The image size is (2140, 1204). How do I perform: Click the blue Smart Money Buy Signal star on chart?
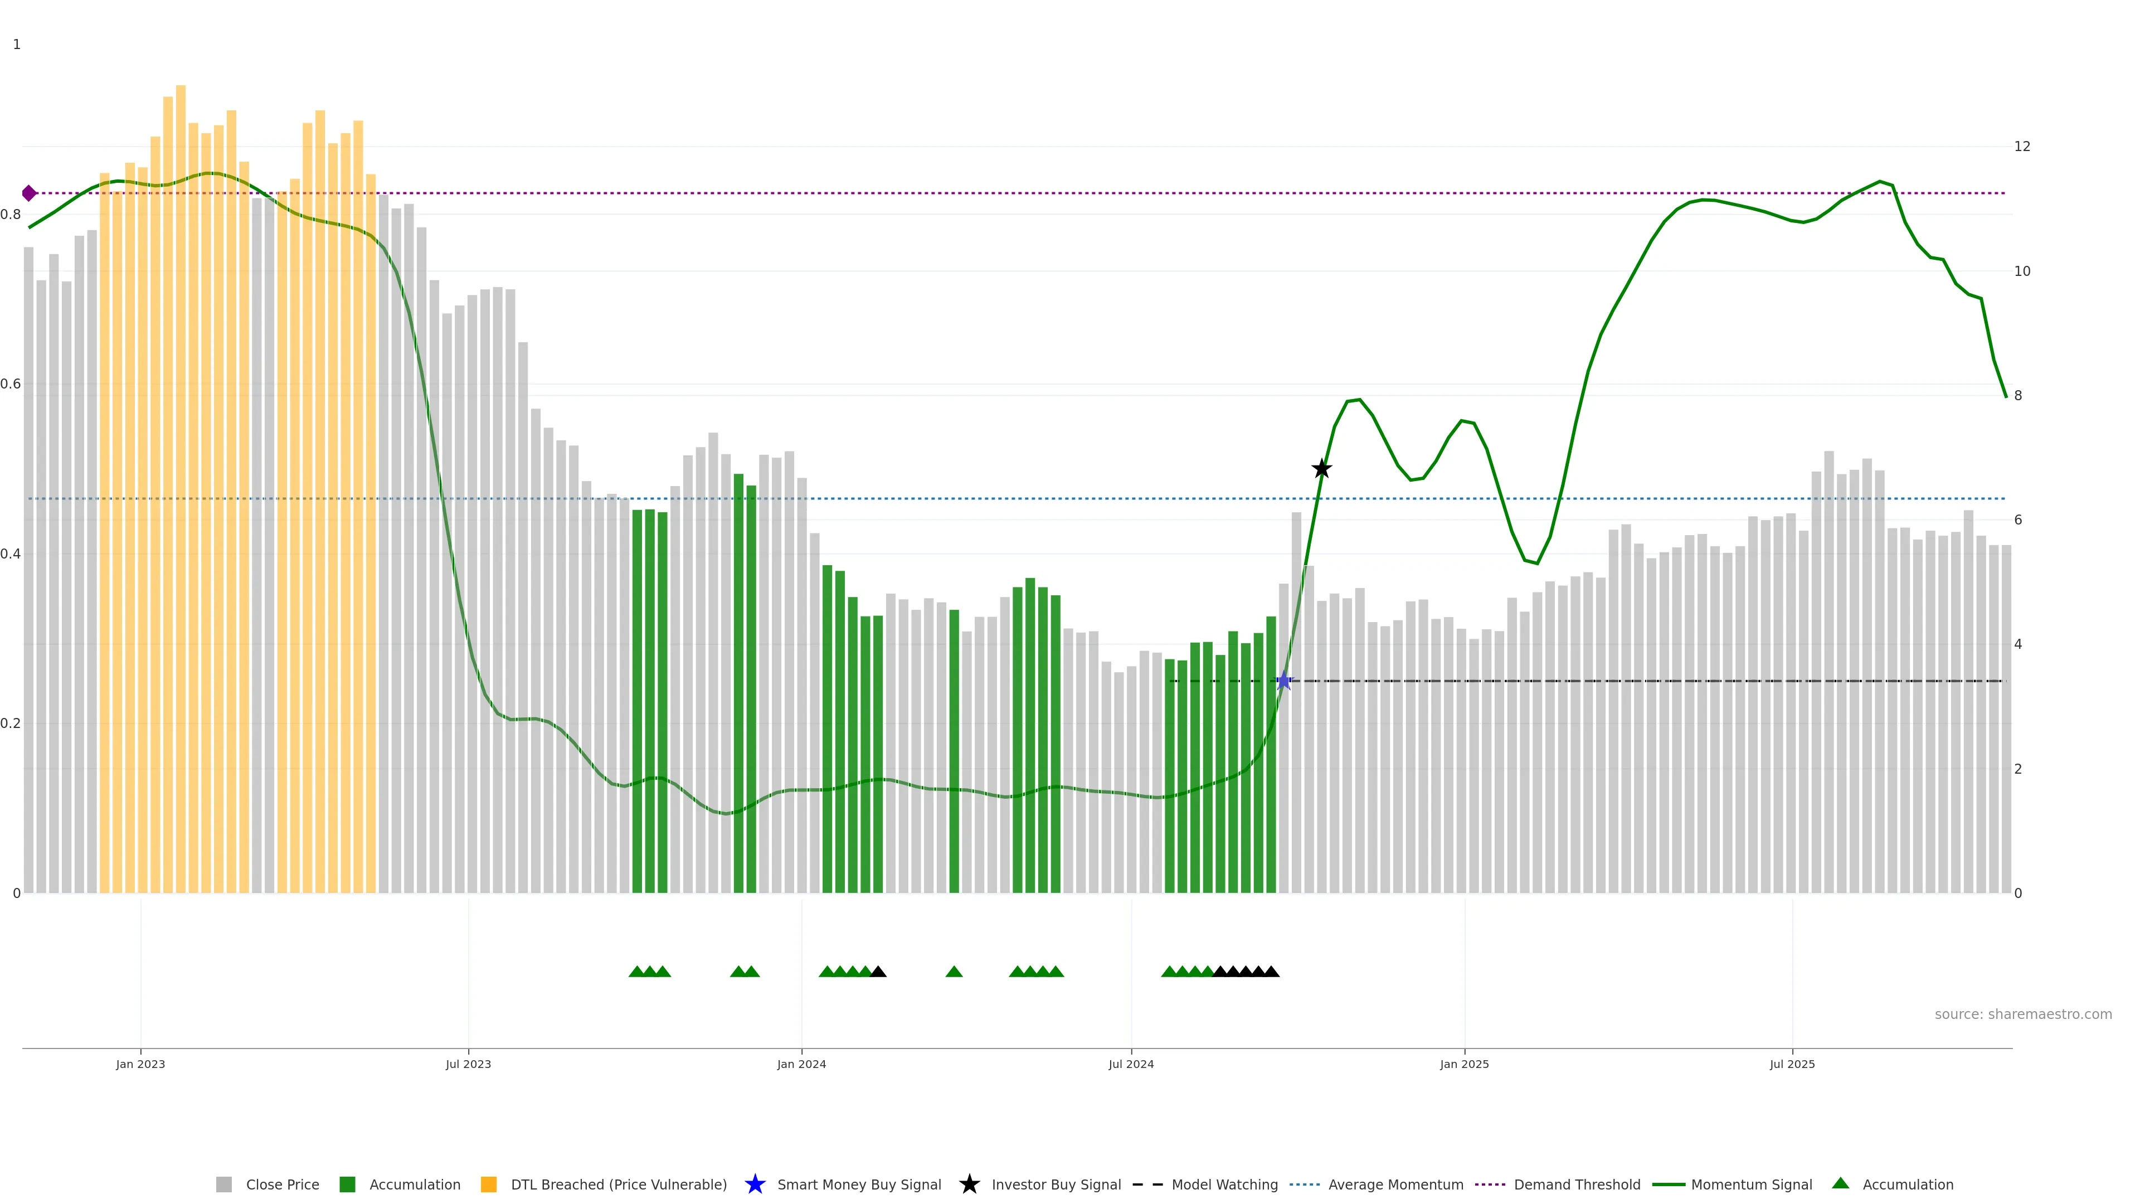pos(1283,681)
